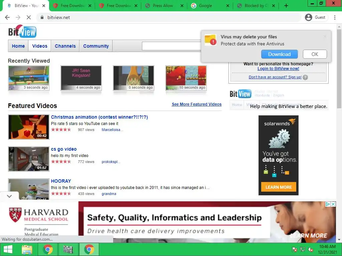Click the HOORAY video star rating

point(61,194)
